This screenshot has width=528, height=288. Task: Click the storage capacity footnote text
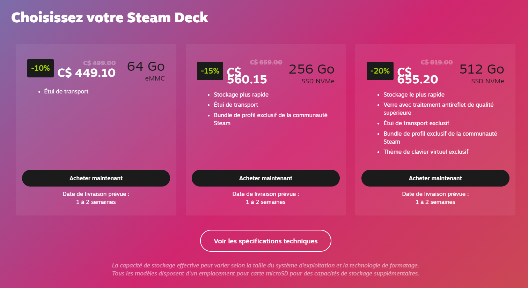pos(265,269)
